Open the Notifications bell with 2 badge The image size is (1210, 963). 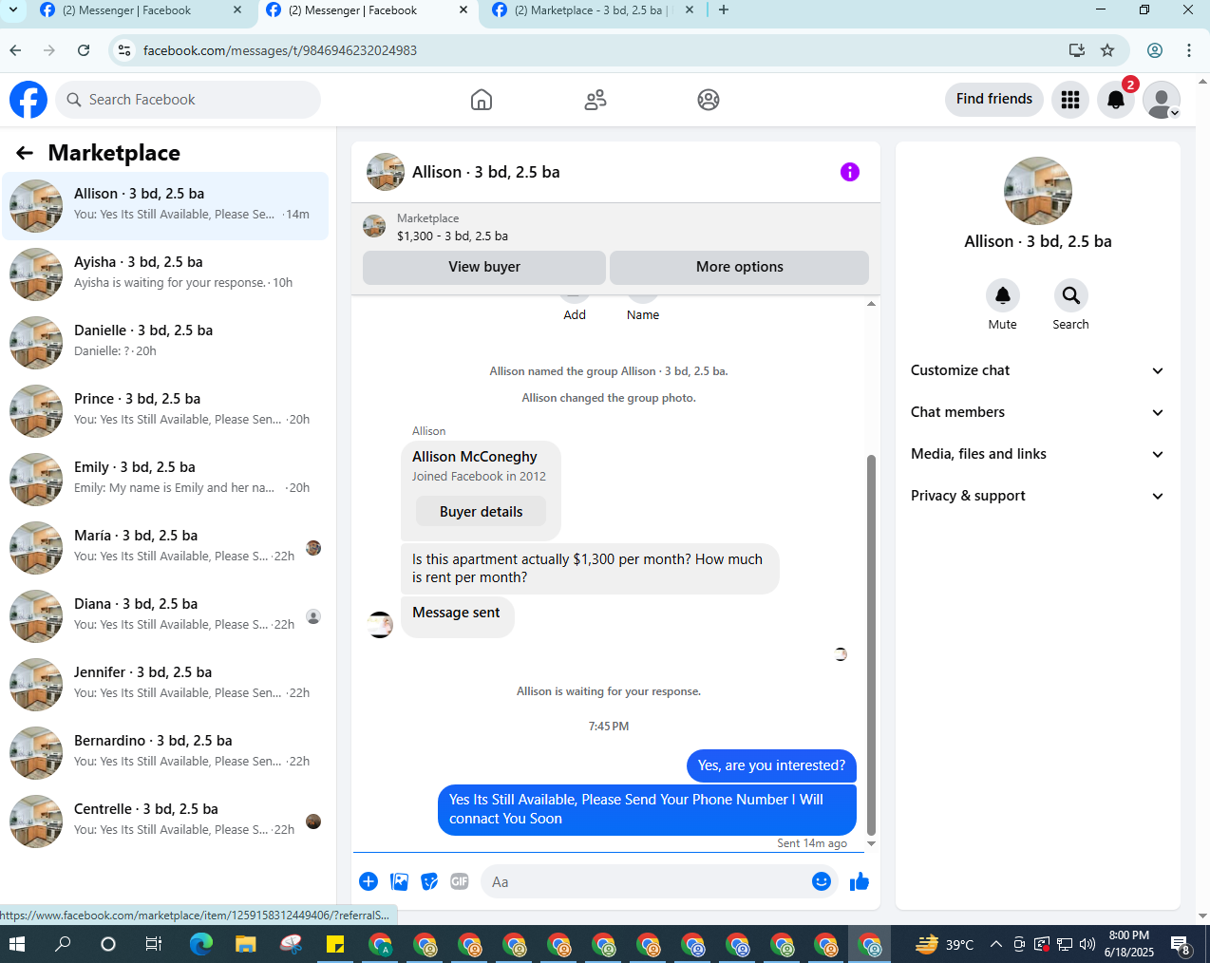pyautogui.click(x=1116, y=100)
